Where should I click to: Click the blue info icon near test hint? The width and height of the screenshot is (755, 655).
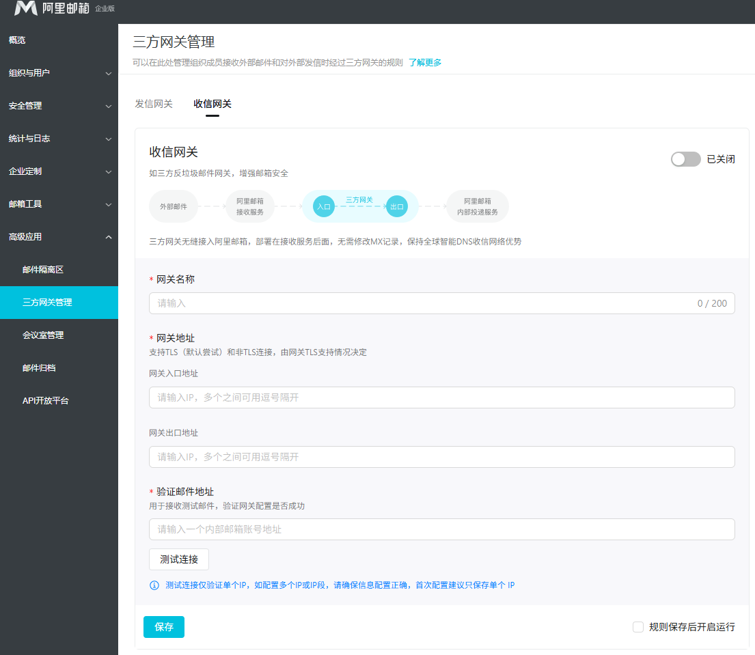point(154,585)
